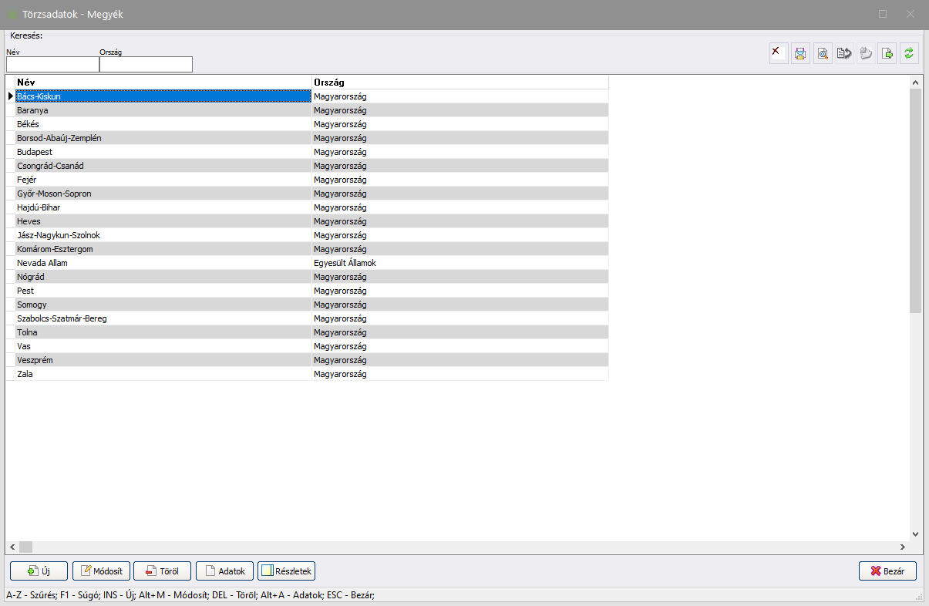
Task: Toggle the Részletek details panel
Action: pos(286,571)
